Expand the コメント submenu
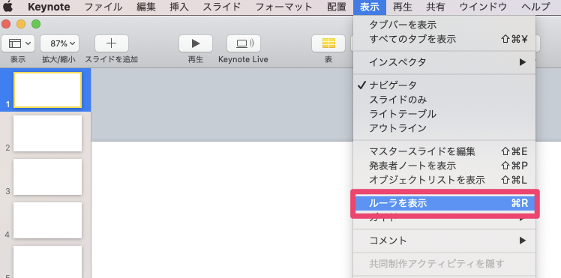561x278 pixels. pyautogui.click(x=444, y=241)
